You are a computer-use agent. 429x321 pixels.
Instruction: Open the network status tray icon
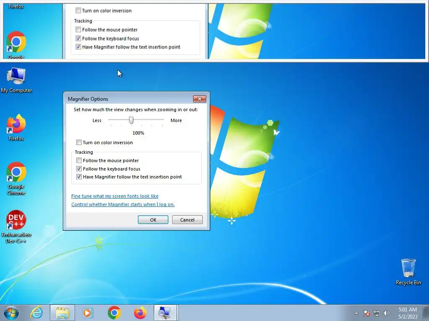[377, 313]
